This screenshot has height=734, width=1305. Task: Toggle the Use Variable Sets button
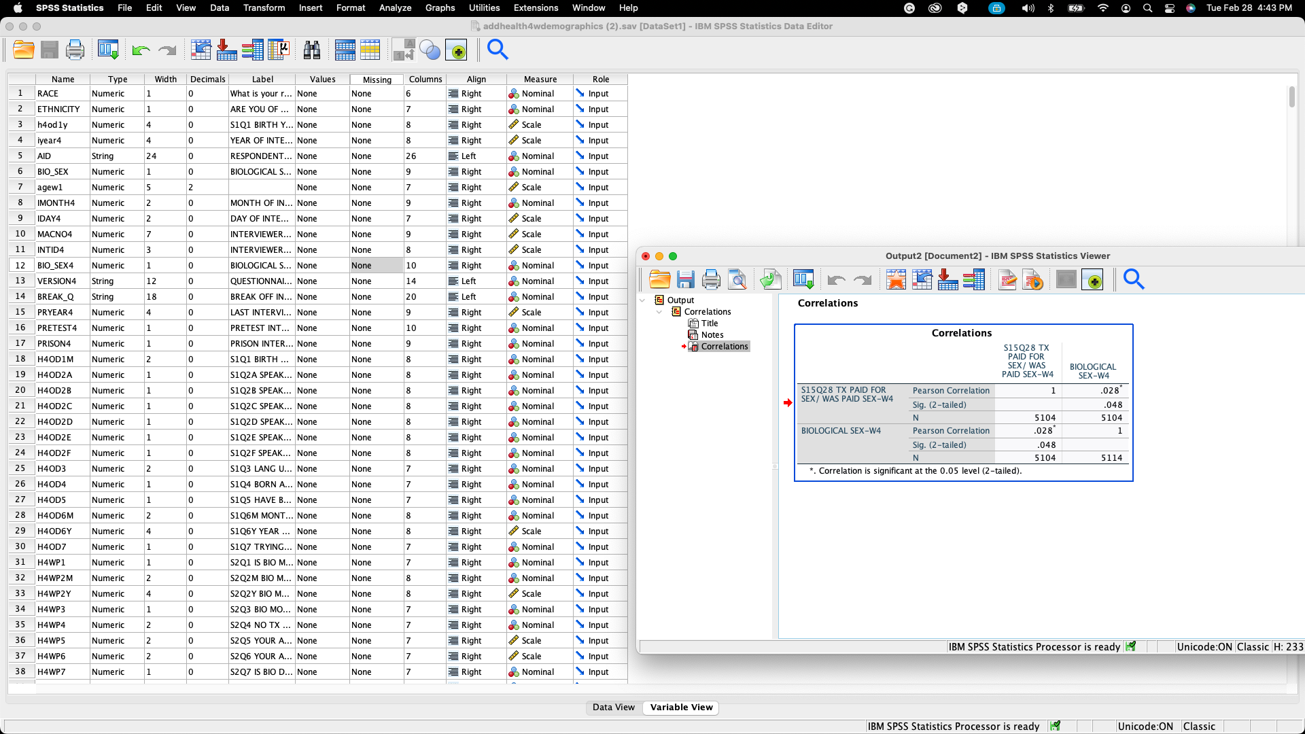tap(430, 50)
